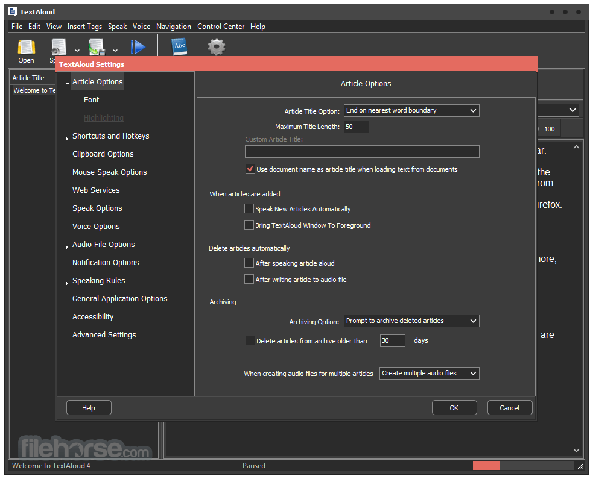This screenshot has height=479, width=593.
Task: Click scroll down arrow in main text area
Action: click(576, 450)
